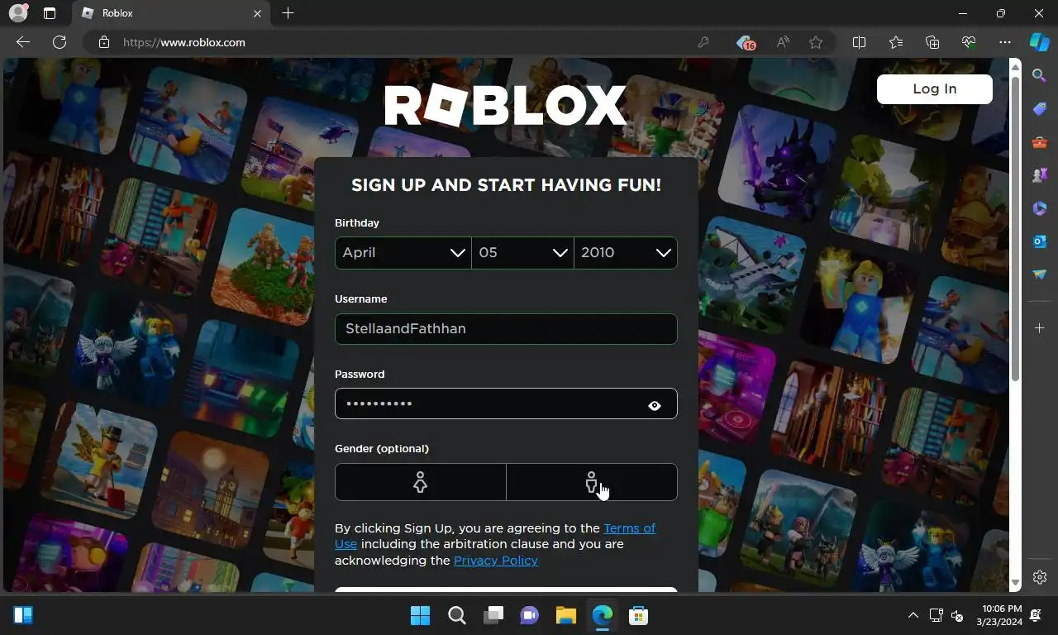The width and height of the screenshot is (1058, 635).
Task: Open the Privacy Policy link
Action: coord(496,561)
